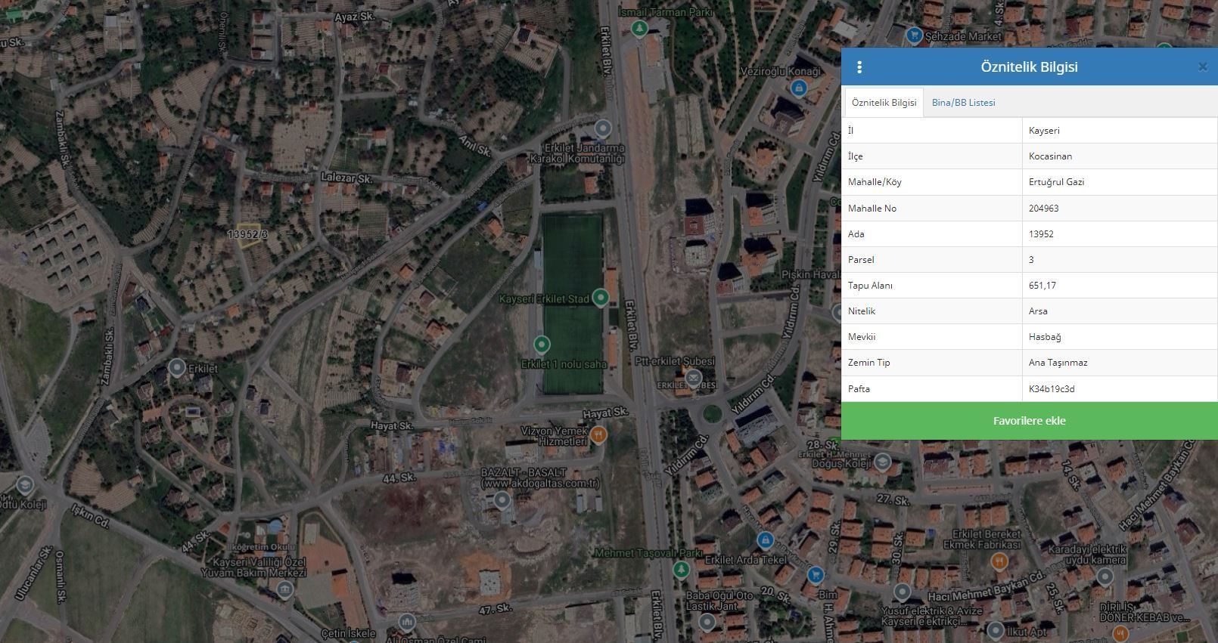1218x643 pixels.
Task: Select the Ptt-erkilet Şubesi mail icon
Action: [x=693, y=377]
